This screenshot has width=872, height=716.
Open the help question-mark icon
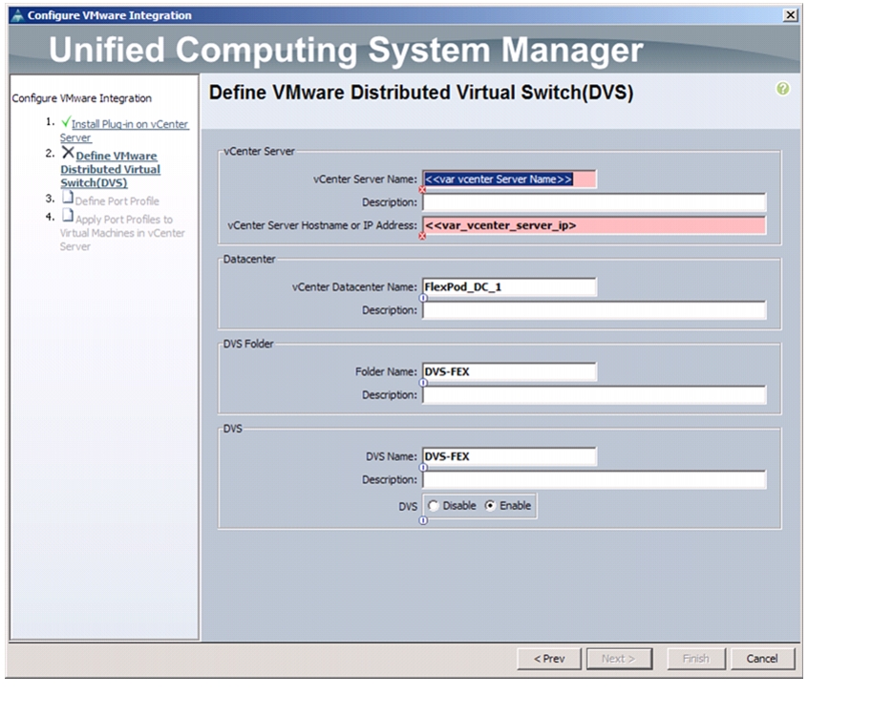coord(782,89)
